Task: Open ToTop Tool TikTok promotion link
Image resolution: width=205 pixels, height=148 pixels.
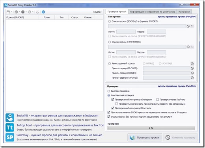Action: tap(60, 125)
